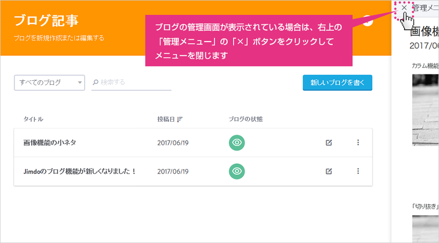439x243 pixels.
Task: Open three-dot menu for 画像機能の小ネタ
Action: pyautogui.click(x=358, y=143)
